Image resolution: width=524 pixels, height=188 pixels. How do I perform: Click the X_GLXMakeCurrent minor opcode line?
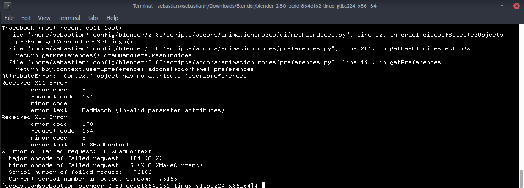pos(105,165)
